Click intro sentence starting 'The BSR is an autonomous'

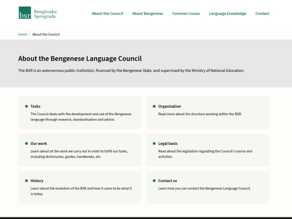point(131,71)
